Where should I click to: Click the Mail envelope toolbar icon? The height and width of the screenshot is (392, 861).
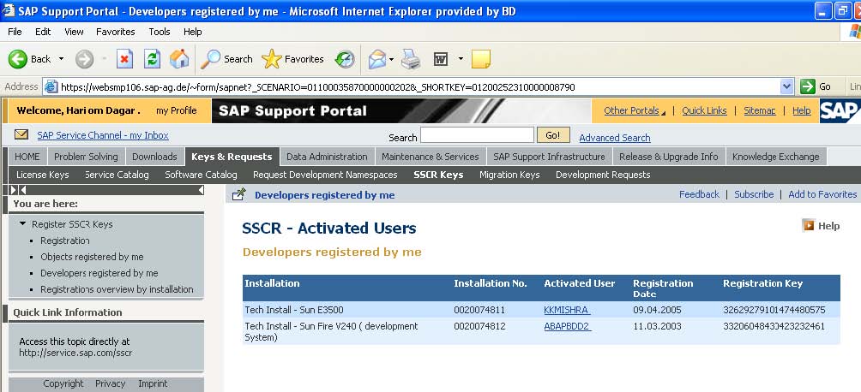(377, 59)
